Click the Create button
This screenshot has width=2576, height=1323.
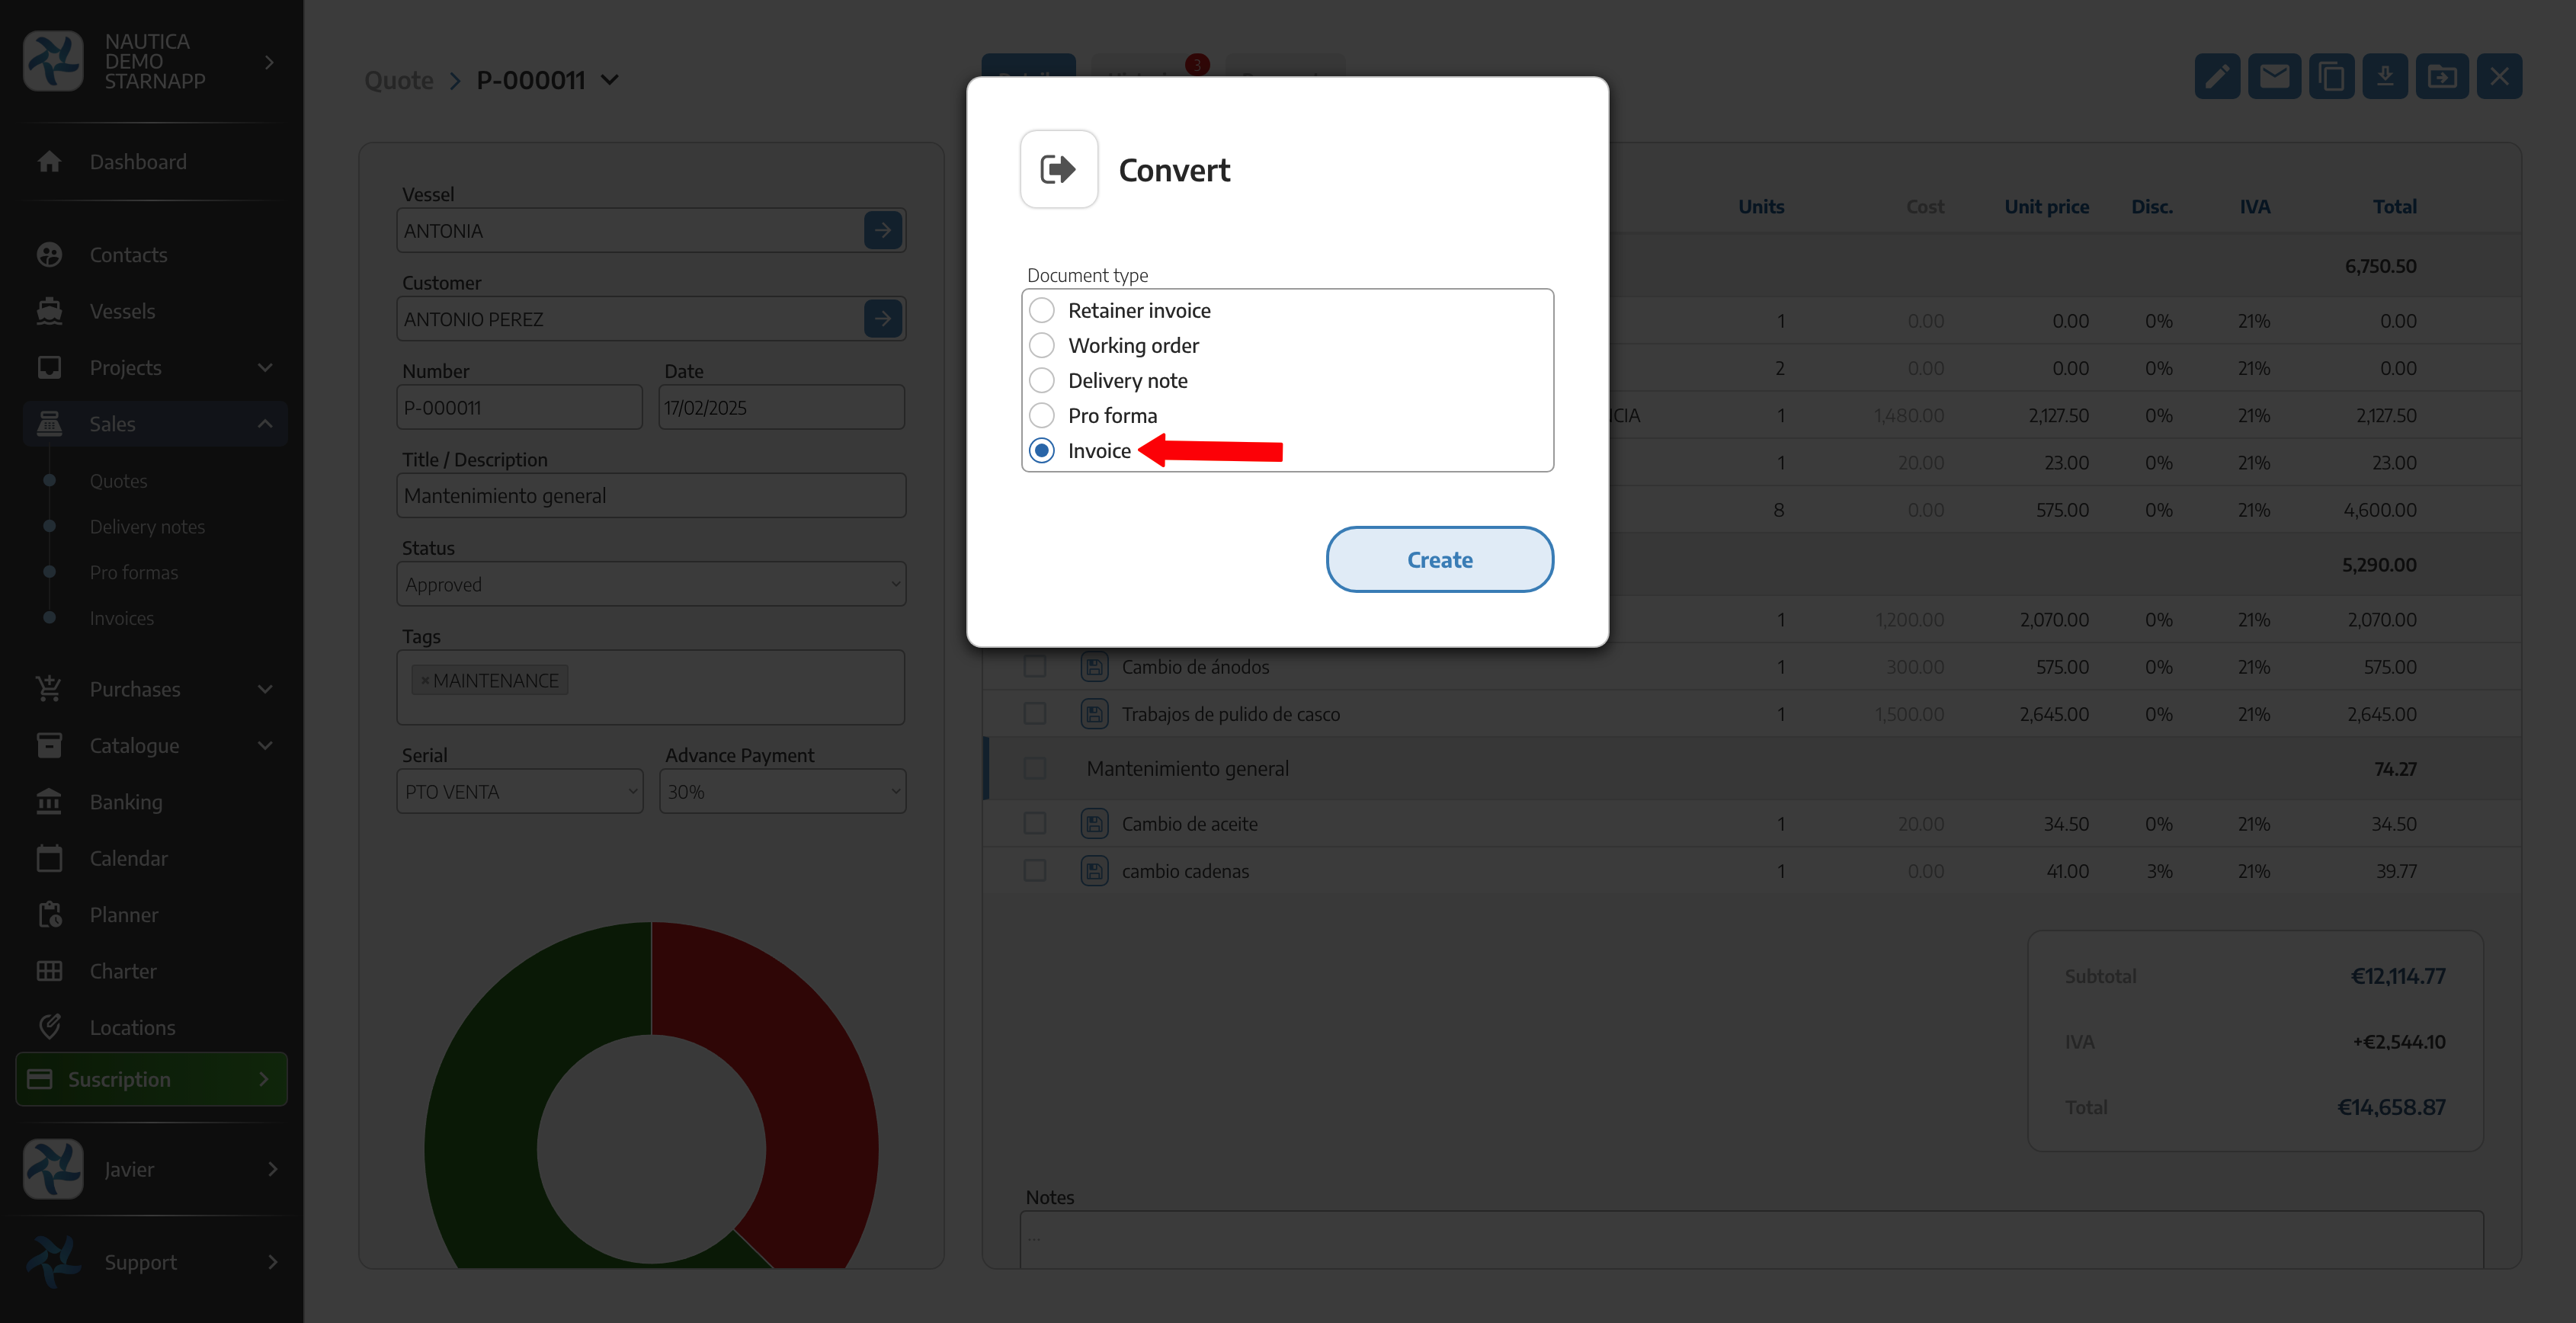pos(1439,559)
